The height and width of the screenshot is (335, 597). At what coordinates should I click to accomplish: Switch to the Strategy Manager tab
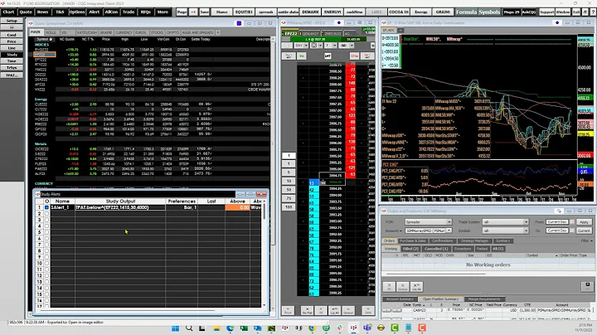coord(474,241)
